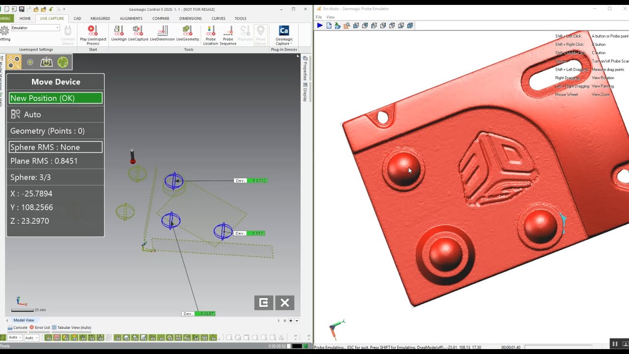This screenshot has height=354, width=629.
Task: Open the TOOLS ribbon tab
Action: click(240, 18)
